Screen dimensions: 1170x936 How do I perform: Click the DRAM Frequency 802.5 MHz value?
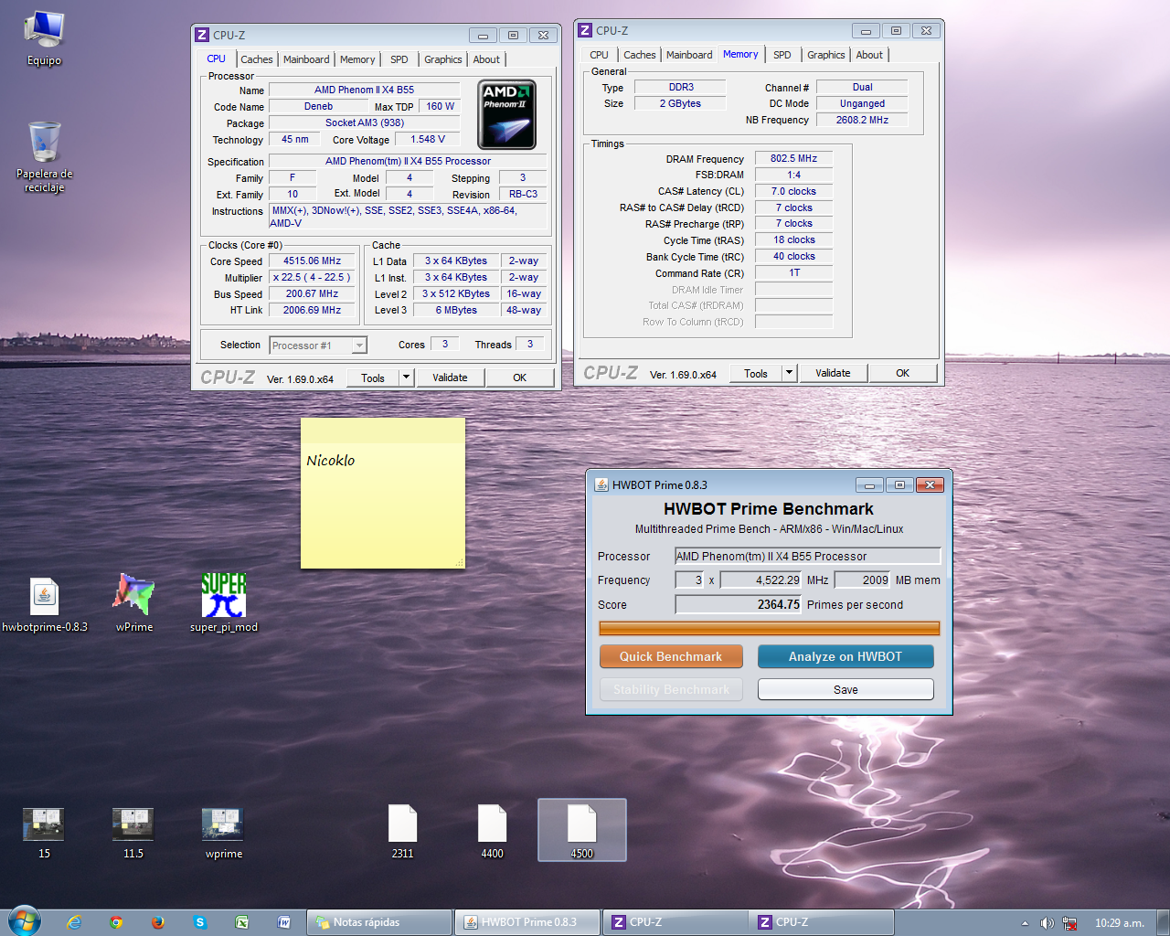pos(793,158)
